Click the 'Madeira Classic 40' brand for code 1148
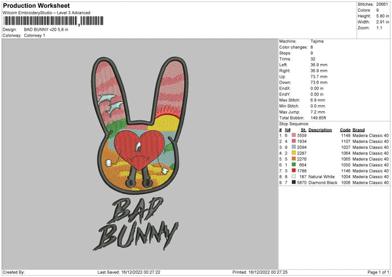The width and height of the screenshot is (392, 277). click(370, 135)
